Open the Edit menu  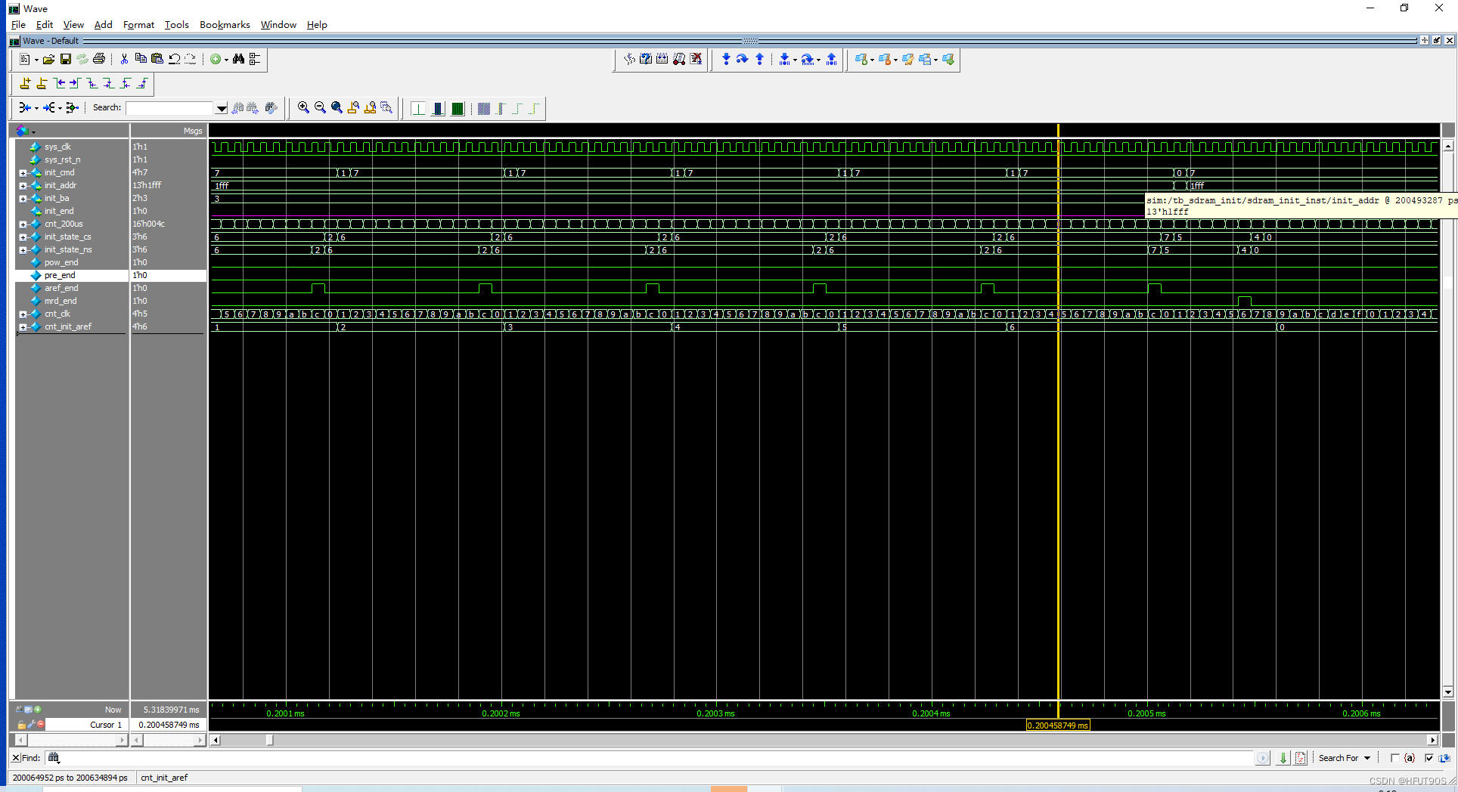point(45,25)
